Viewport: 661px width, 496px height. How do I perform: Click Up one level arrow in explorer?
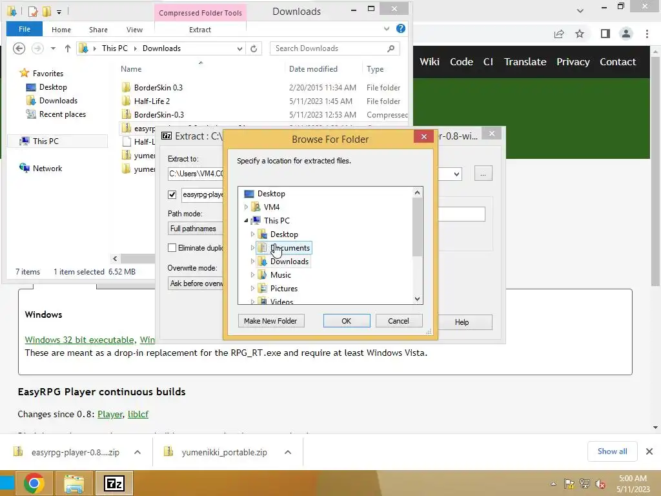(67, 48)
